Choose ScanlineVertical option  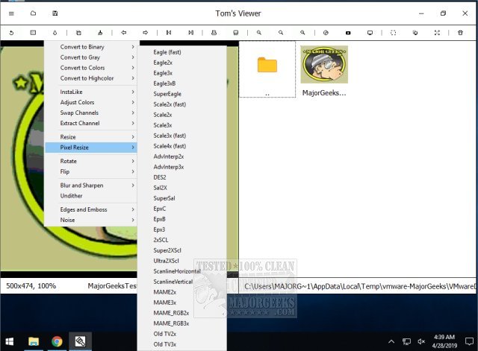(182, 282)
